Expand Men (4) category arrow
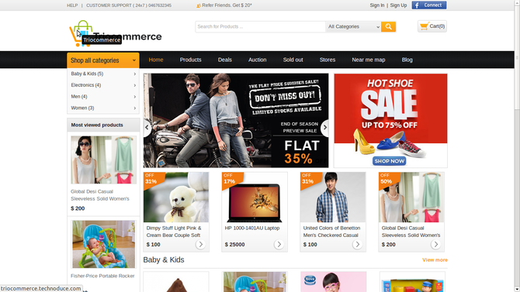Image resolution: width=520 pixels, height=292 pixels. [x=134, y=97]
